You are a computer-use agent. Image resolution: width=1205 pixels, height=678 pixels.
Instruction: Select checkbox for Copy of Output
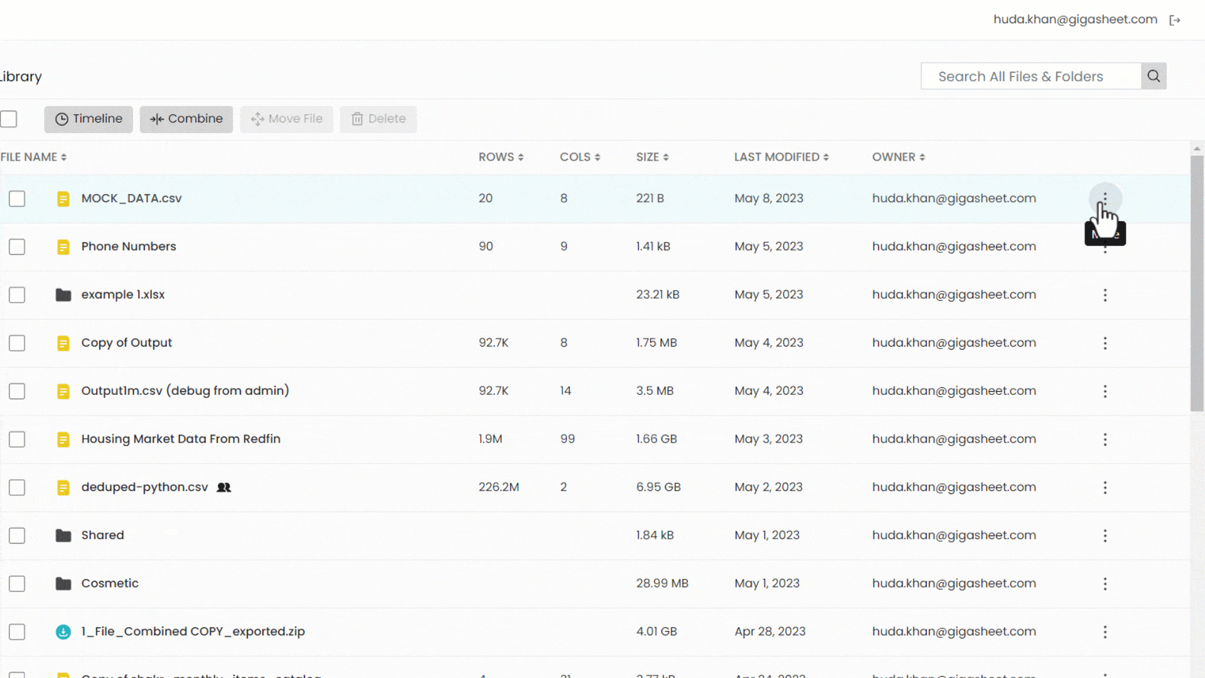tap(17, 343)
